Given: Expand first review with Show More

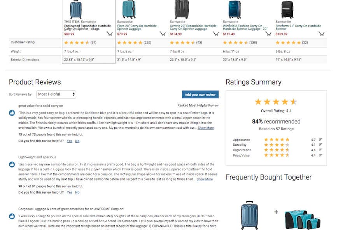Looking at the screenshot, I should [x=206, y=128].
